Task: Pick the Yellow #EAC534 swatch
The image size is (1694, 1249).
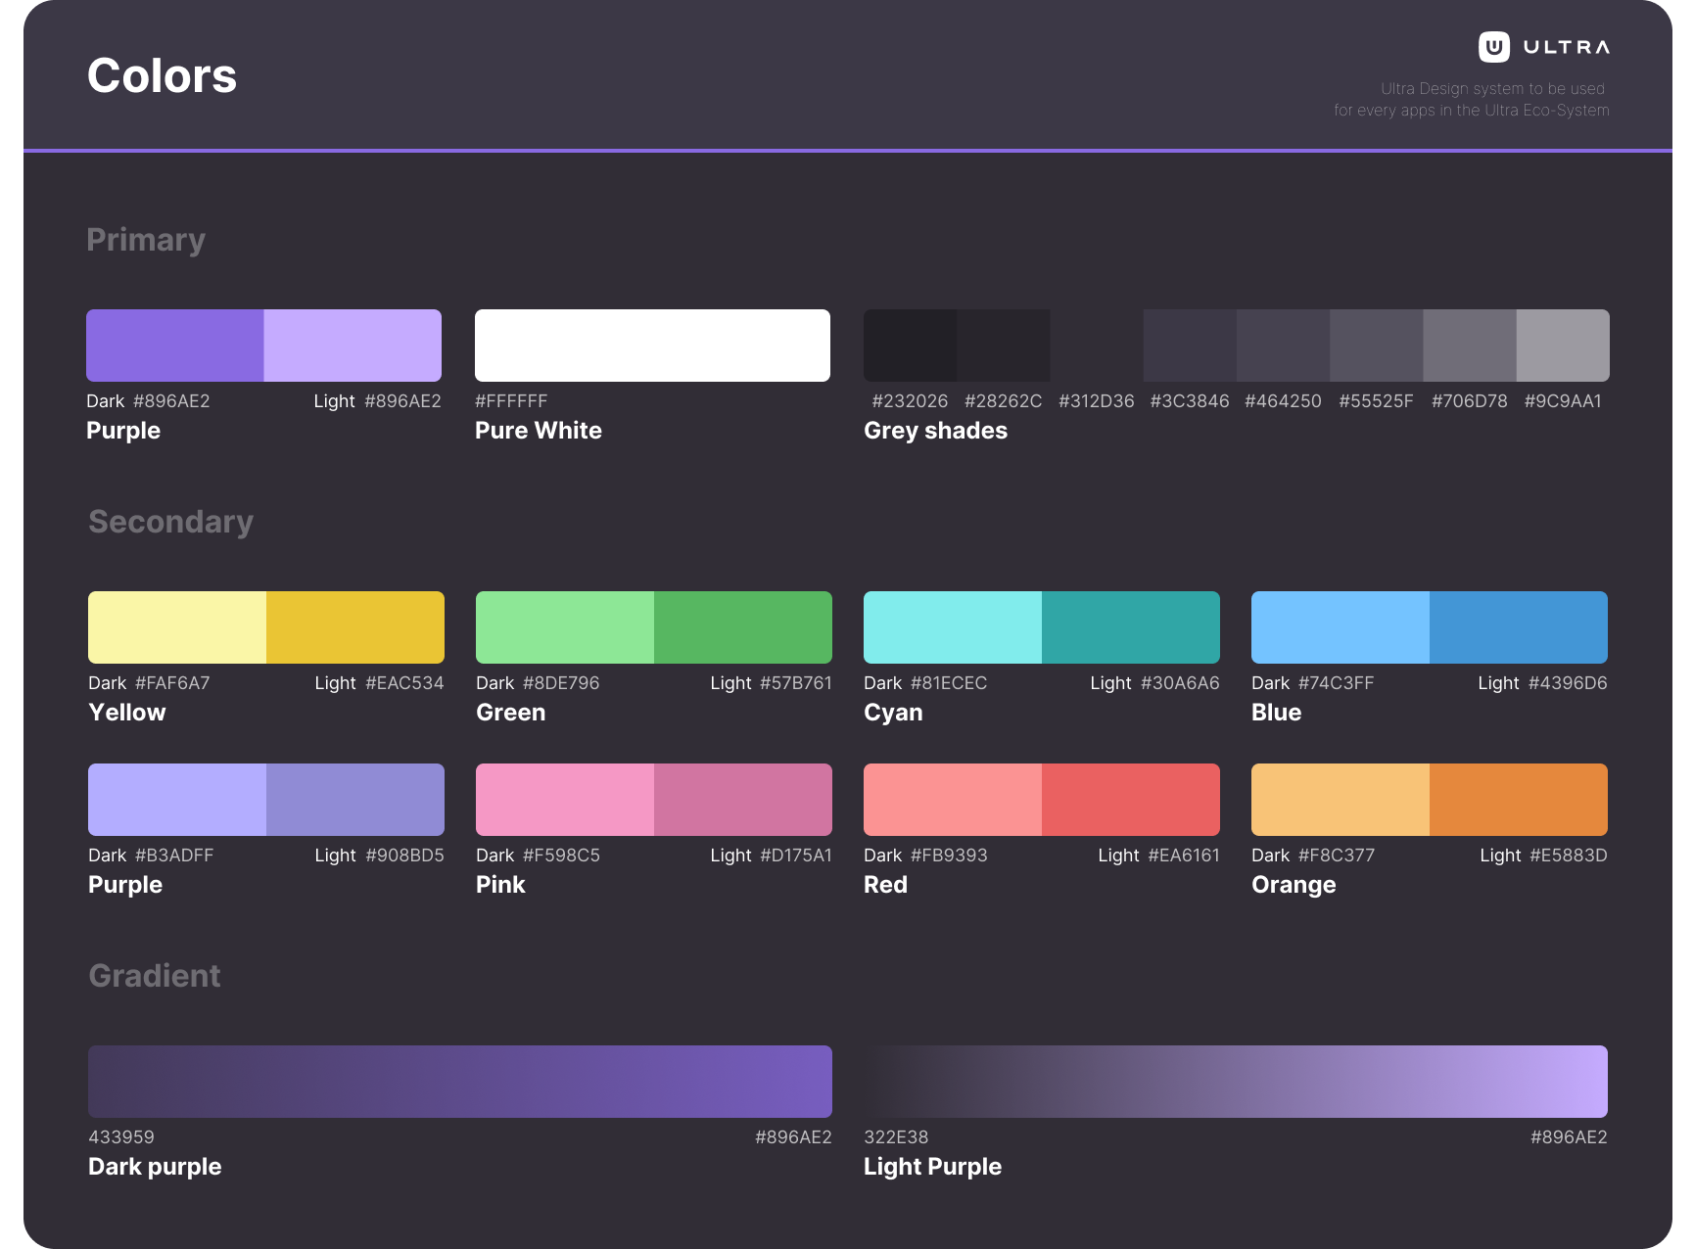Action: pos(355,627)
